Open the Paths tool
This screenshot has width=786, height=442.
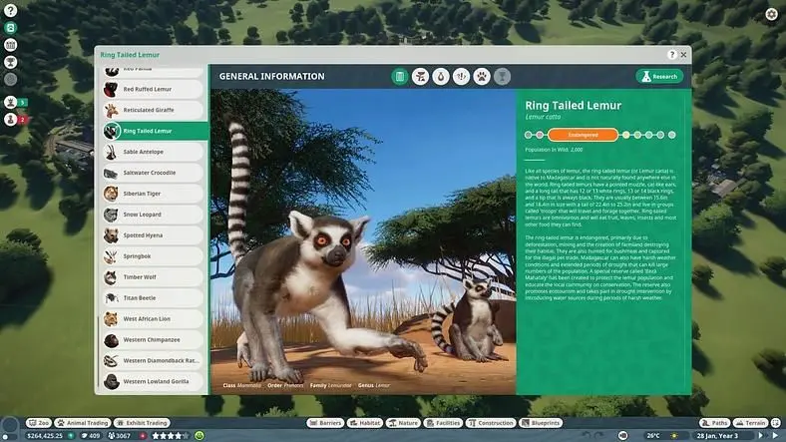(x=714, y=423)
